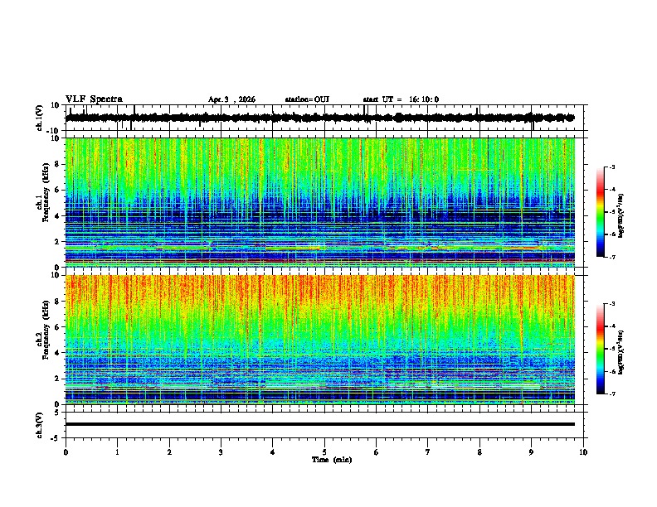This screenshot has height=507, width=657.
Task: Click the "Time (min)" axis label
Action: tap(332, 460)
